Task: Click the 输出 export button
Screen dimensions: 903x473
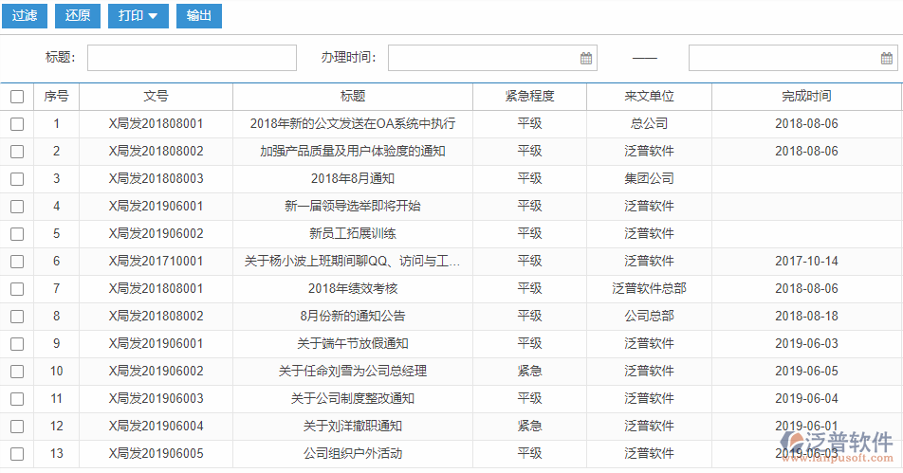Action: (x=199, y=15)
